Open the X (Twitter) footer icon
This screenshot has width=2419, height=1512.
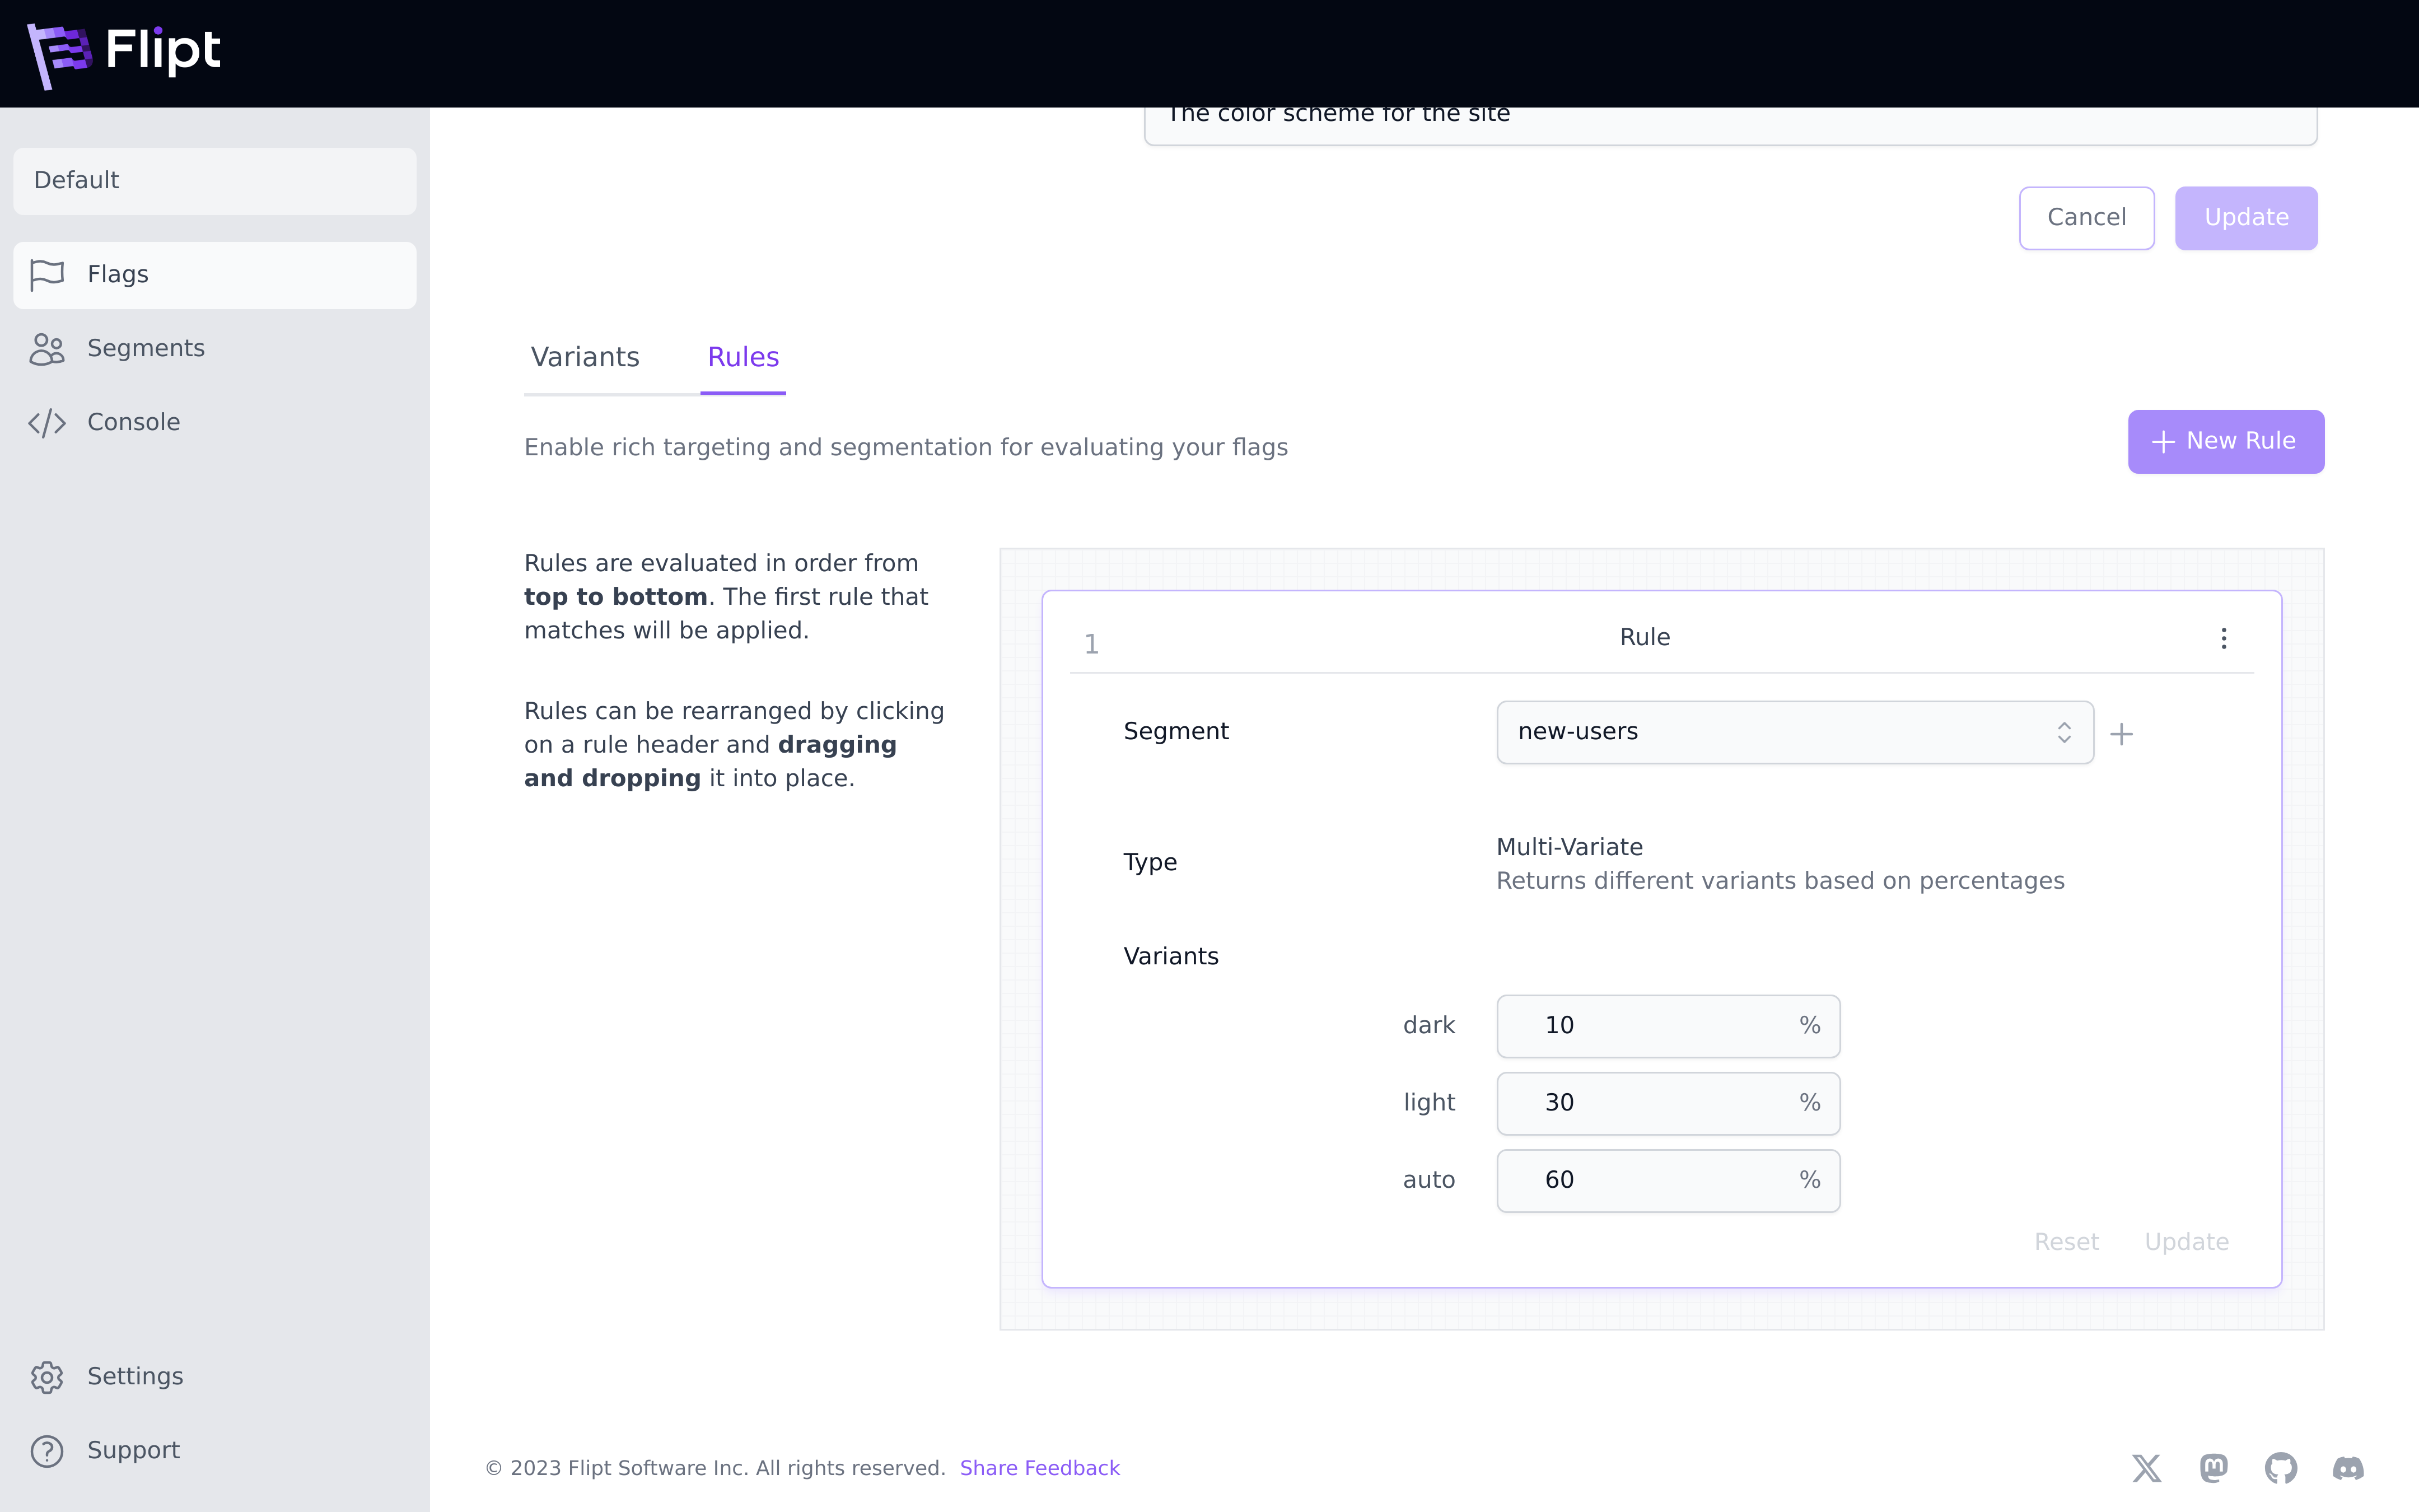2146,1468
